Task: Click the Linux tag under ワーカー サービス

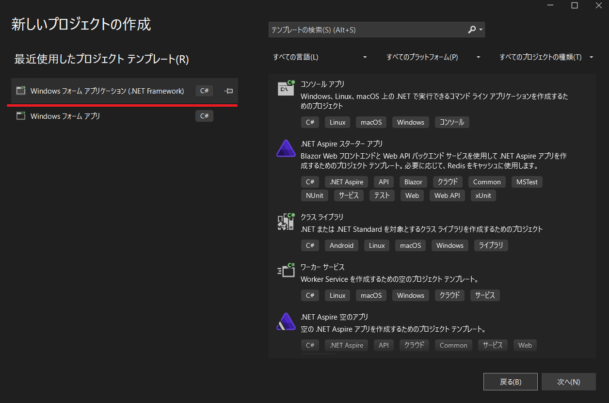Action: tap(337, 295)
